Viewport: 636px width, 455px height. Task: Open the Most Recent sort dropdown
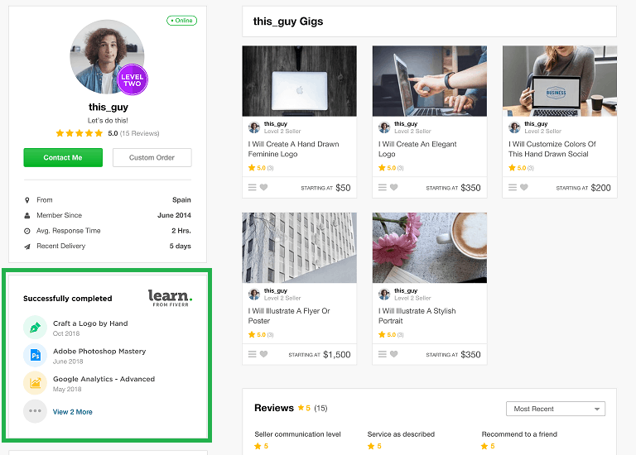click(556, 409)
